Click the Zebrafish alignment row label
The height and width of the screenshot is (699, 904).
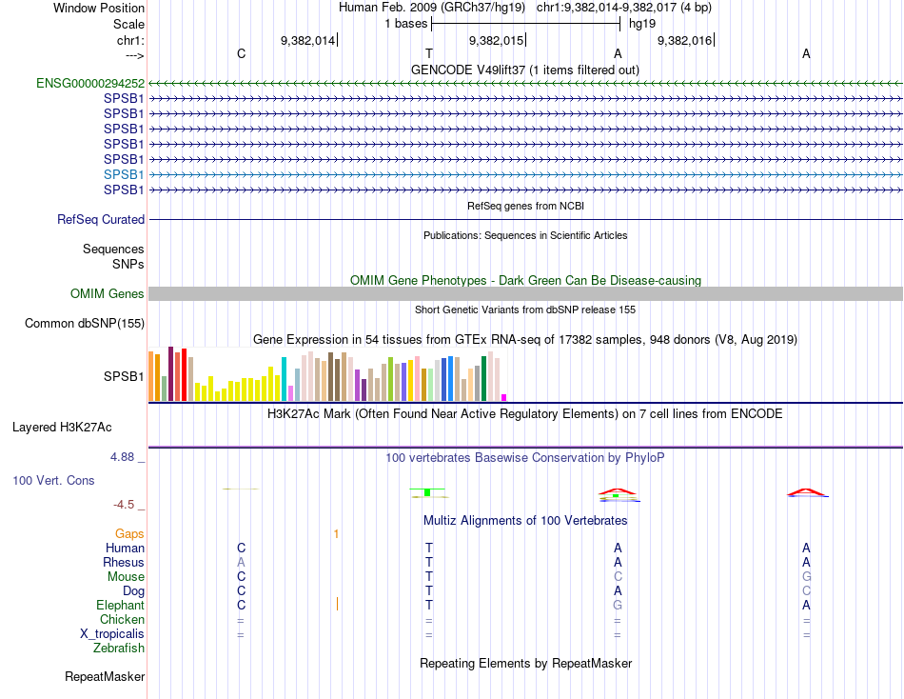[119, 649]
